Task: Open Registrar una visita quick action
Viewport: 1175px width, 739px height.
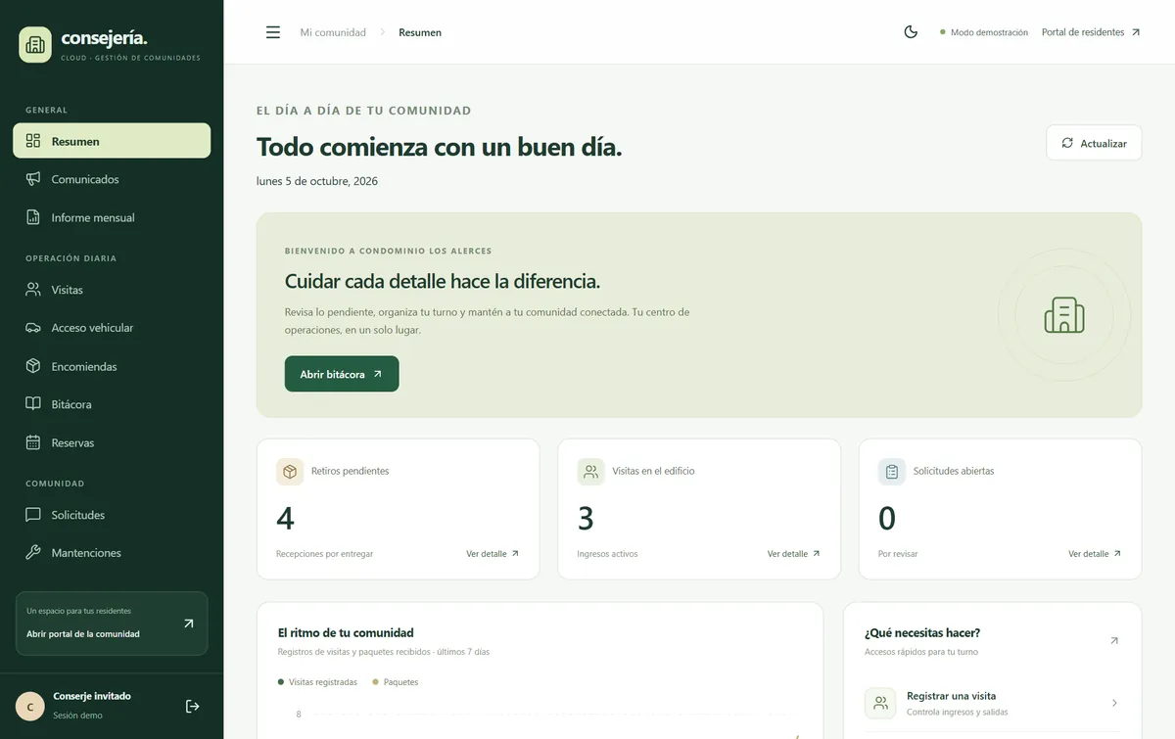Action: pyautogui.click(x=993, y=704)
